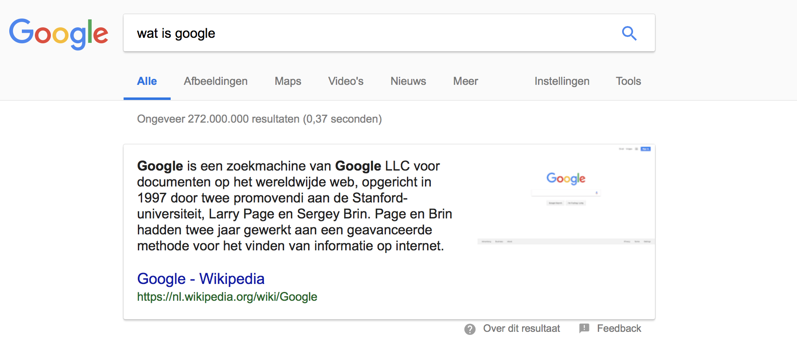Viewport: 797px width, 352px height.
Task: Click the Google logo
Action: (59, 34)
